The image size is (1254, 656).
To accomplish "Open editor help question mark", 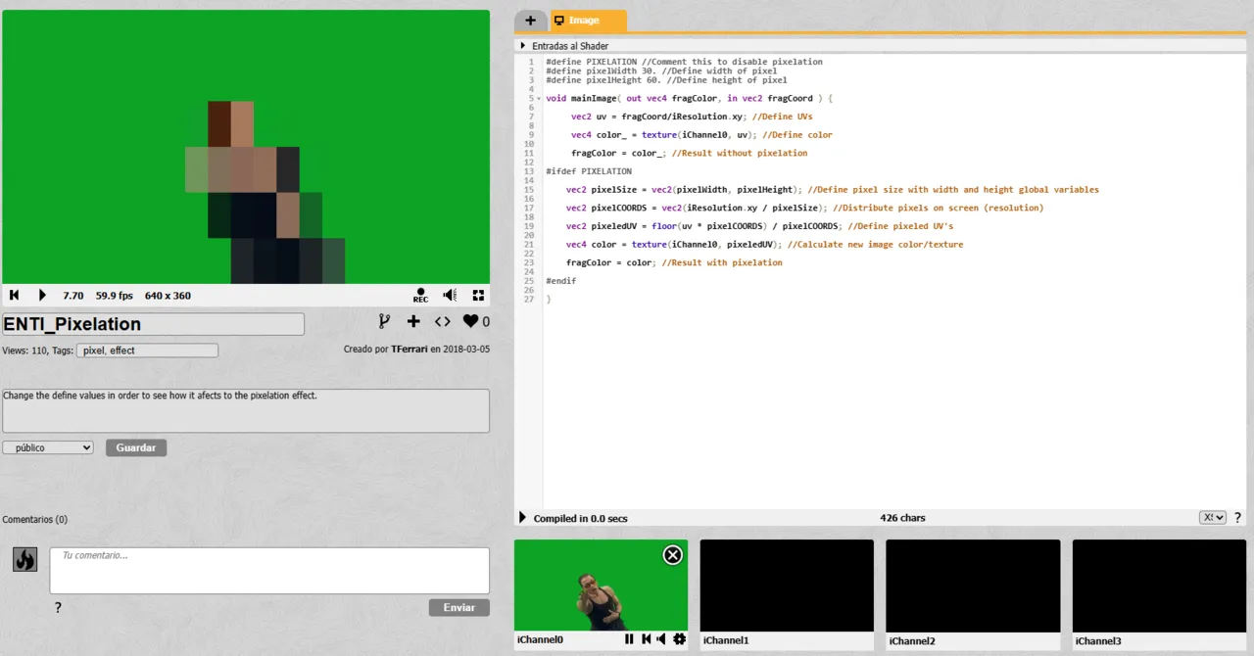I will (1237, 518).
